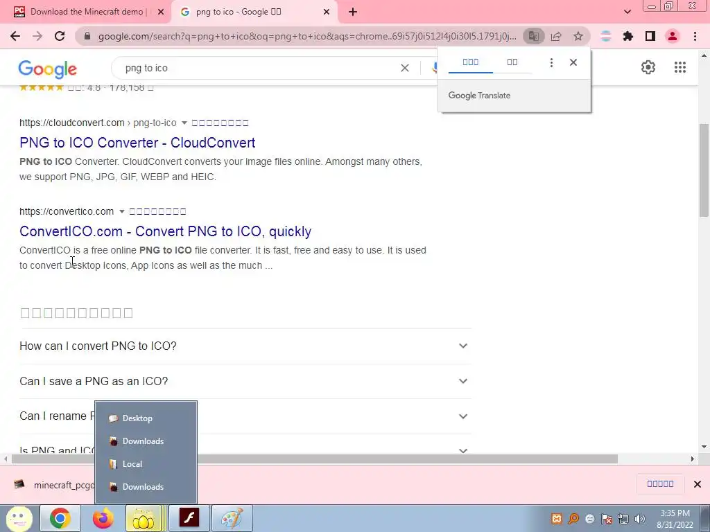Open convertico.com result dropdown arrow
The width and height of the screenshot is (710, 532).
pyautogui.click(x=121, y=212)
